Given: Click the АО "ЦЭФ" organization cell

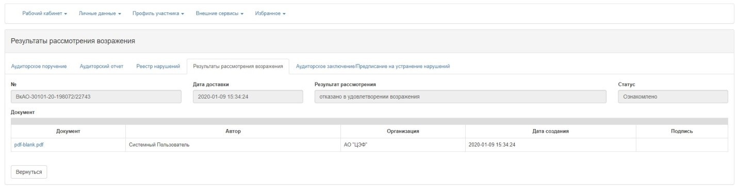Looking at the screenshot, I should (x=403, y=145).
